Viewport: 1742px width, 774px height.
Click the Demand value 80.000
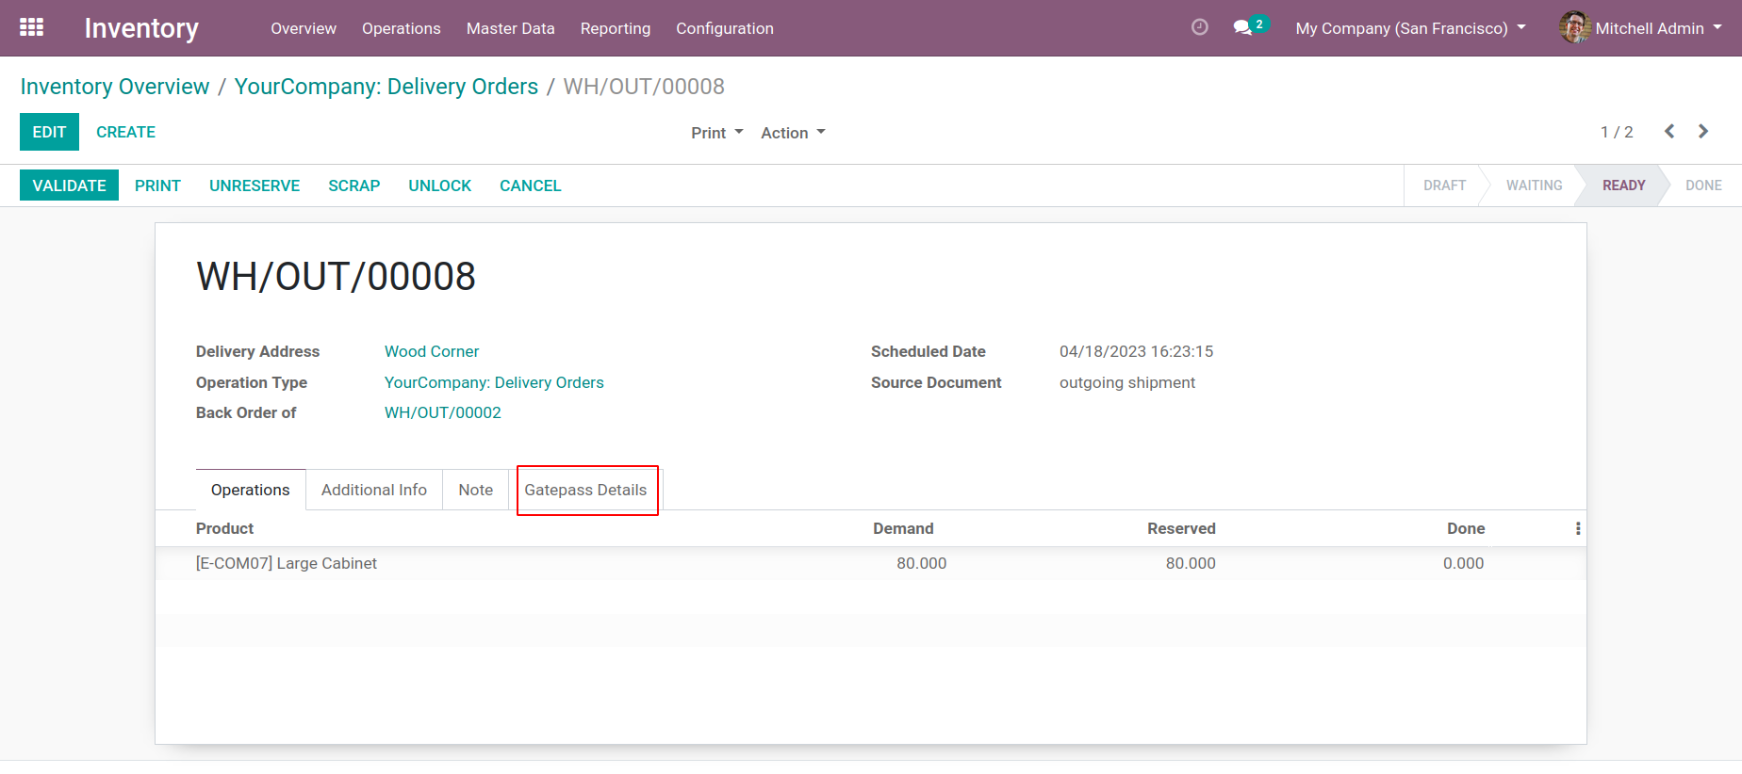click(x=921, y=563)
